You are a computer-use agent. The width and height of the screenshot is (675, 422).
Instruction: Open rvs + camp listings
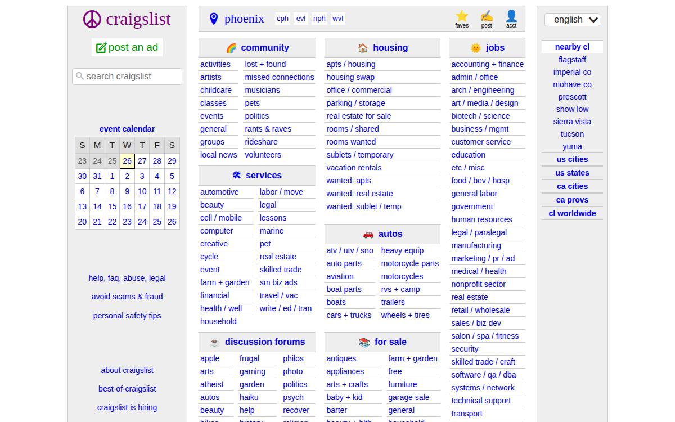pos(400,289)
